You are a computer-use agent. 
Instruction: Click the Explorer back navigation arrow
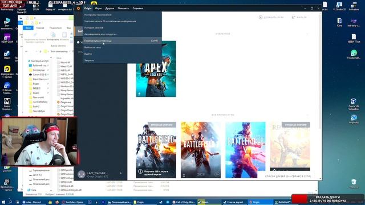[x=26, y=51]
